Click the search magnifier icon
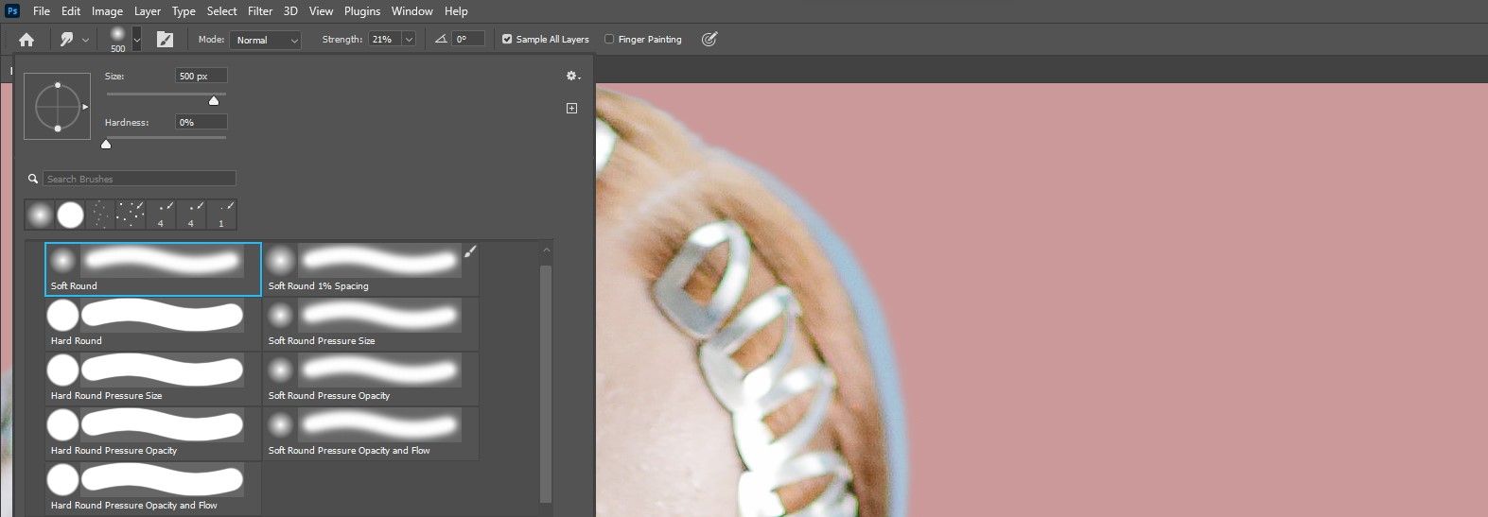 pos(33,179)
